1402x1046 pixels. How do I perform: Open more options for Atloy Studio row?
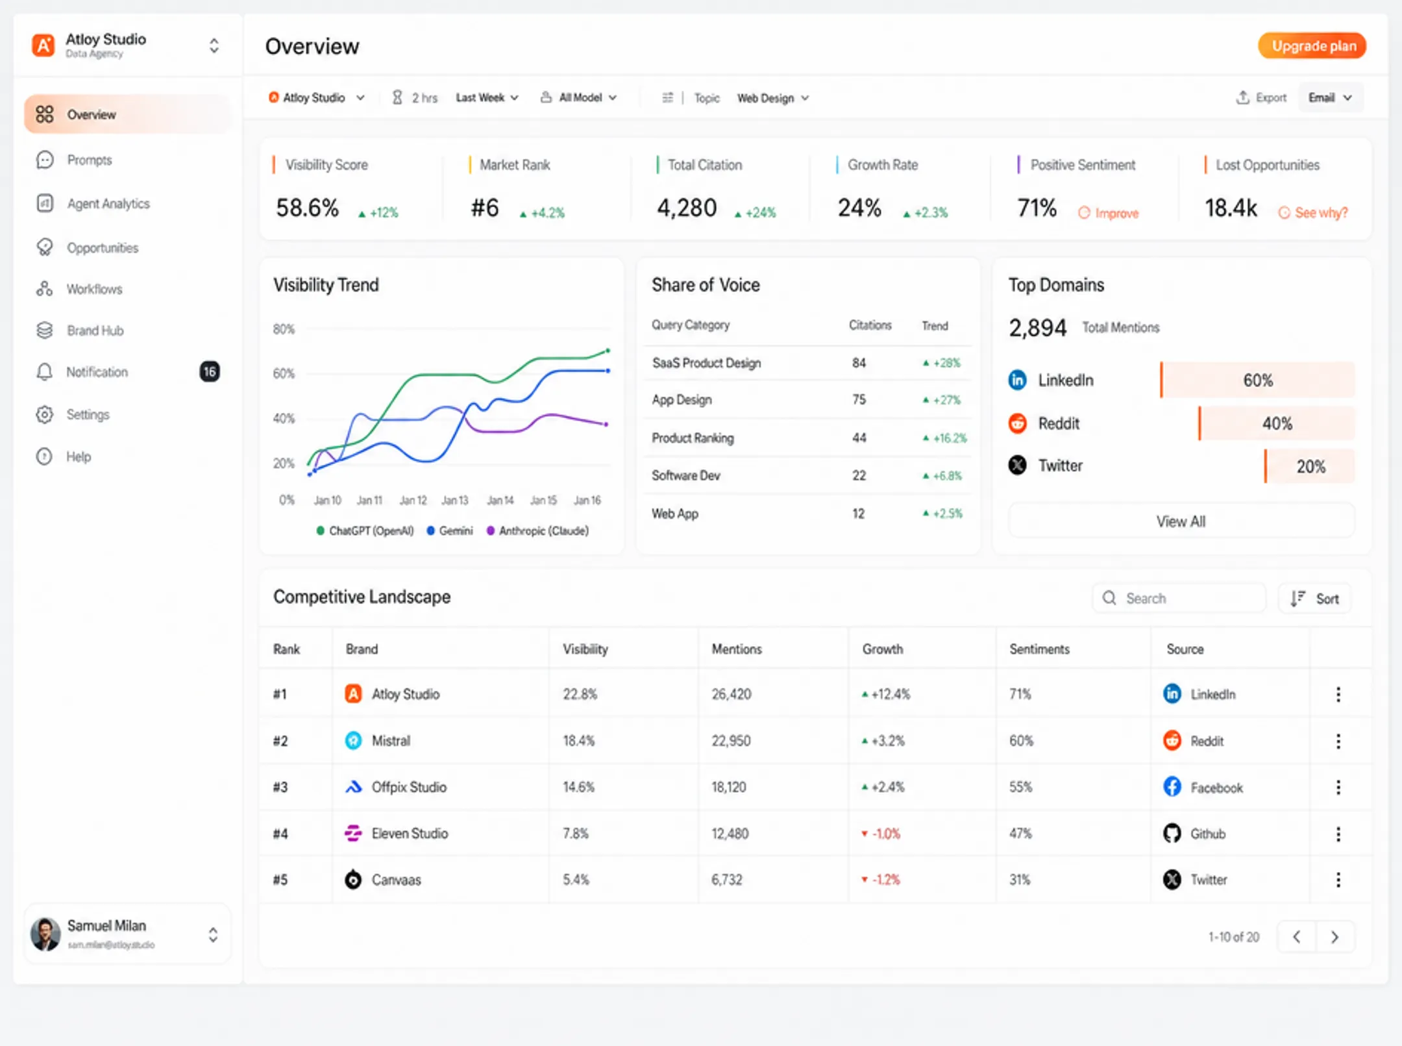pyautogui.click(x=1338, y=694)
